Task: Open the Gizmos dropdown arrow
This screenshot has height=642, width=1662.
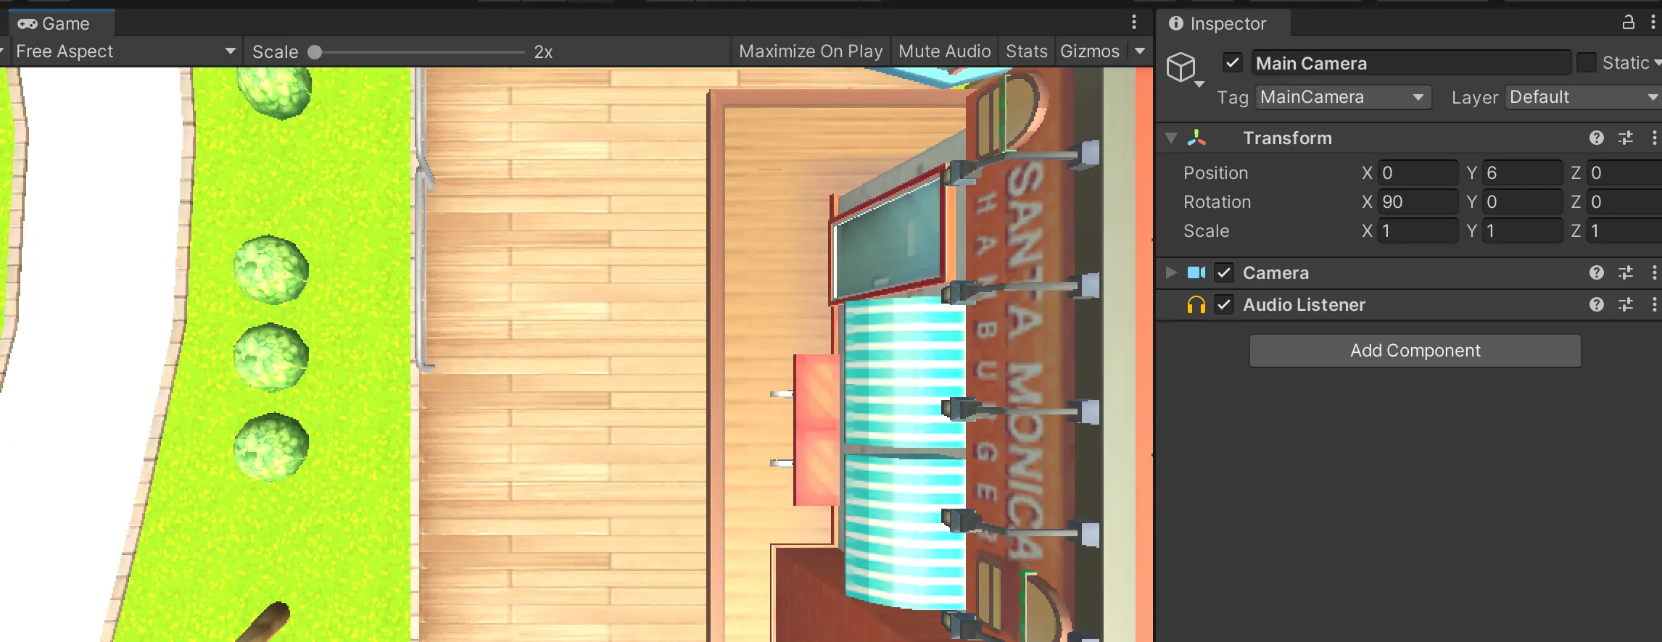Action: tap(1140, 51)
